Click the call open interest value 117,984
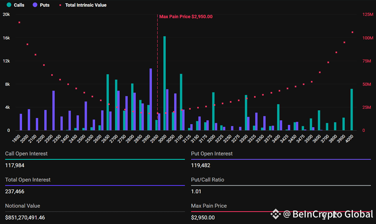 click(x=15, y=165)
